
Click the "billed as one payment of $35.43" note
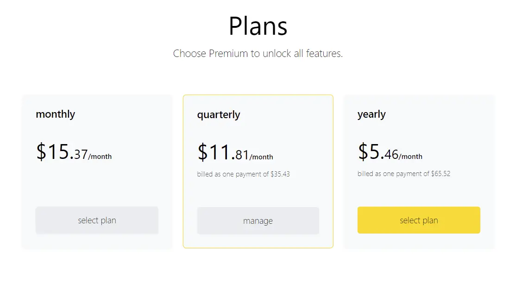point(243,174)
